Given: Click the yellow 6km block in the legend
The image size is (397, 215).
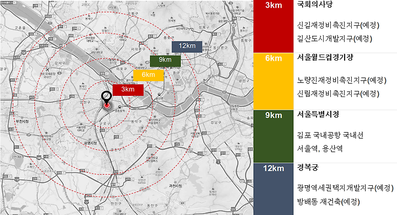Looking at the screenshot, I should tap(273, 81).
